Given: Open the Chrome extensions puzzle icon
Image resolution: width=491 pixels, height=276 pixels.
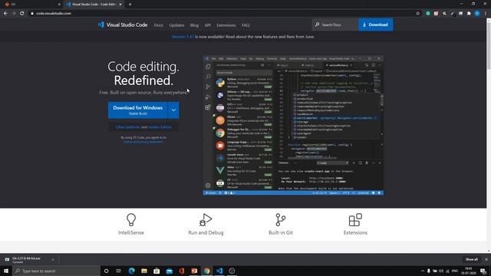Looking at the screenshot, I should tap(469, 14).
